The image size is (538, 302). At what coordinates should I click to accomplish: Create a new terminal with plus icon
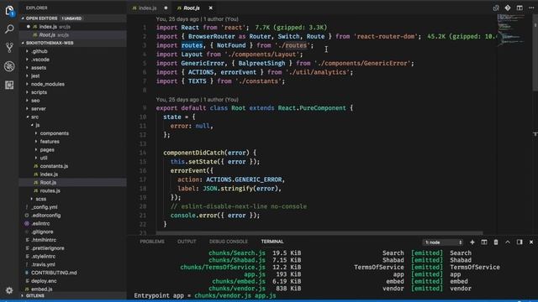[472, 242]
